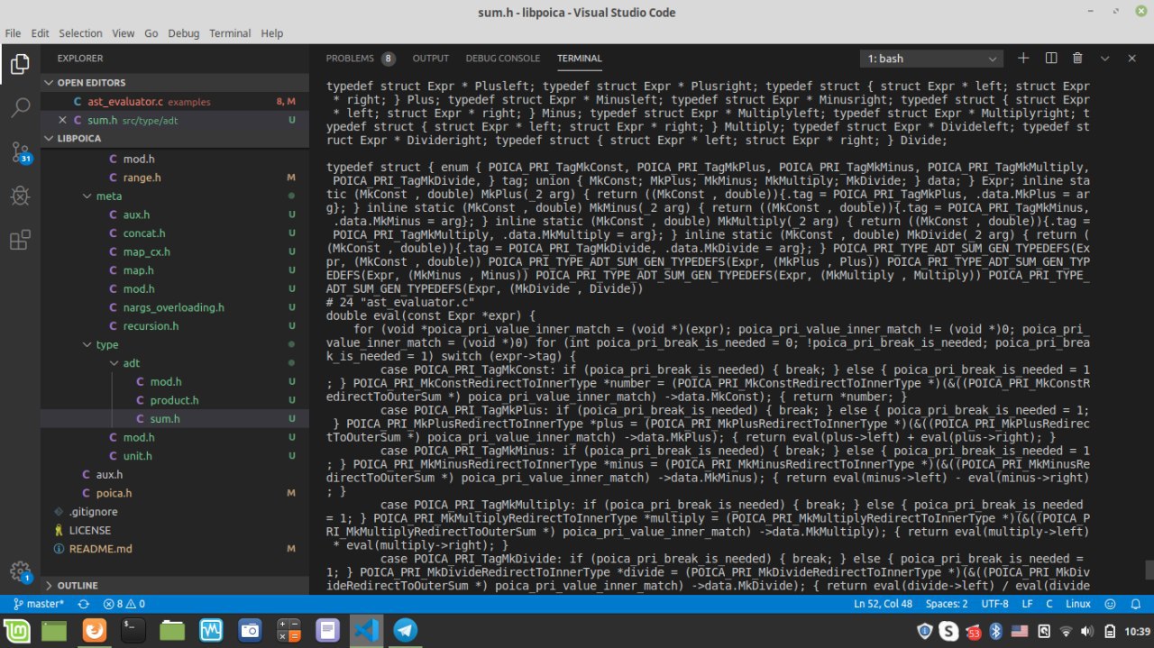Viewport: 1154px width, 648px height.
Task: Open unit.h file
Action: 174,456
